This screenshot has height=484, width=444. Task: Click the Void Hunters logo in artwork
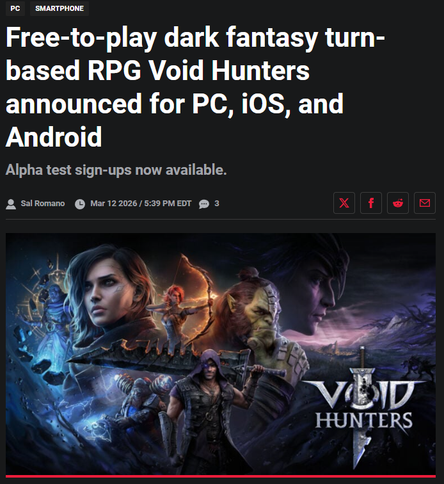click(x=364, y=407)
